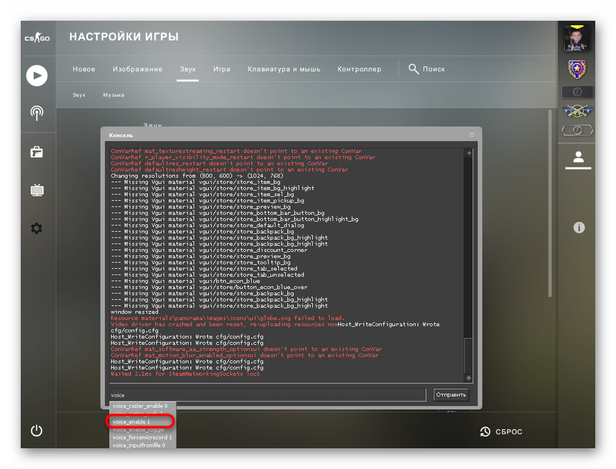The width and height of the screenshot is (616, 469).
Task: Click the rank shield badge
Action: 576,69
